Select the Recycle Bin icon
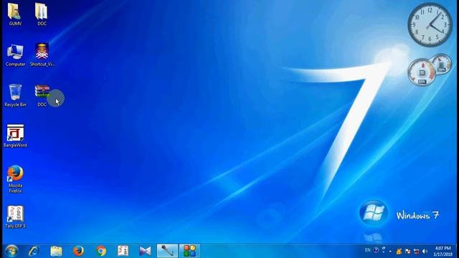 [15, 95]
